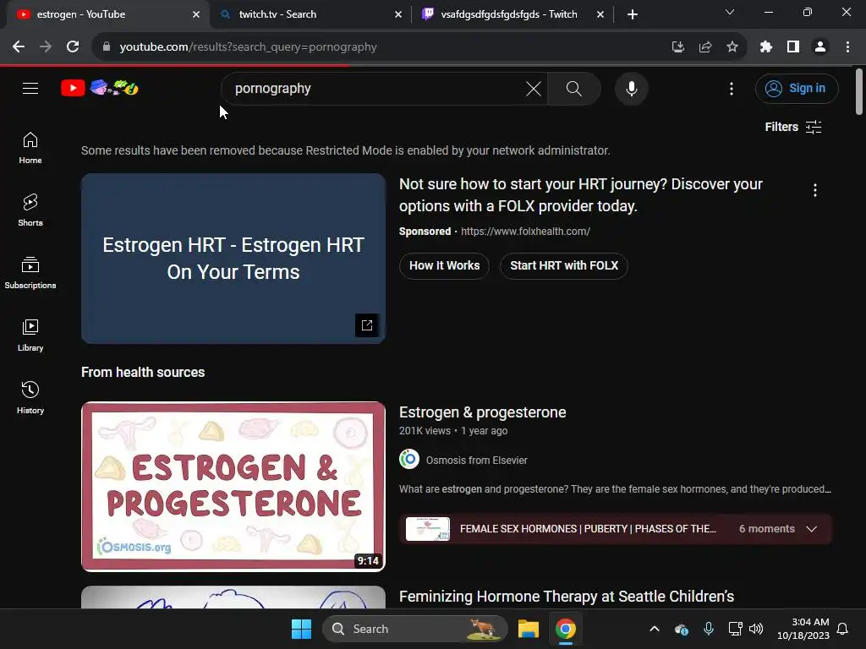Screen dimensions: 866x649
Task: Click chapter preview thumbnail in moments bar
Action: pos(427,529)
